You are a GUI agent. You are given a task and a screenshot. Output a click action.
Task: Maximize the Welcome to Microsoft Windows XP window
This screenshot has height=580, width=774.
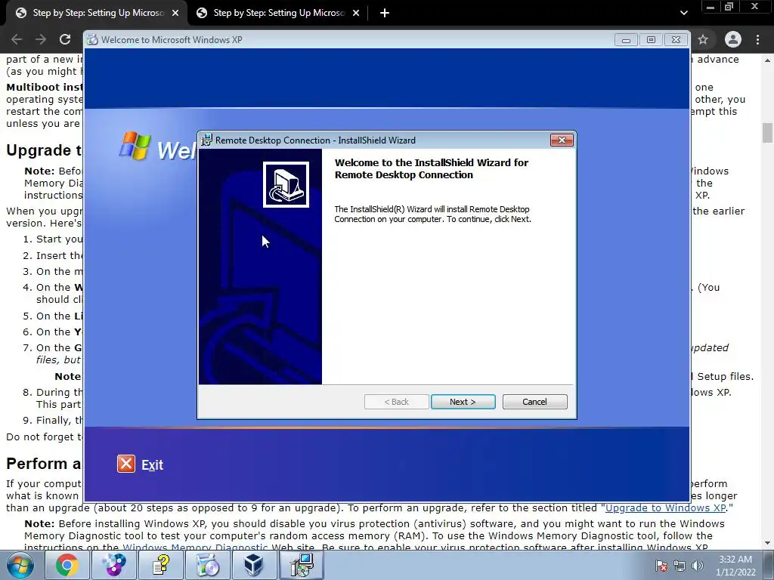click(651, 40)
